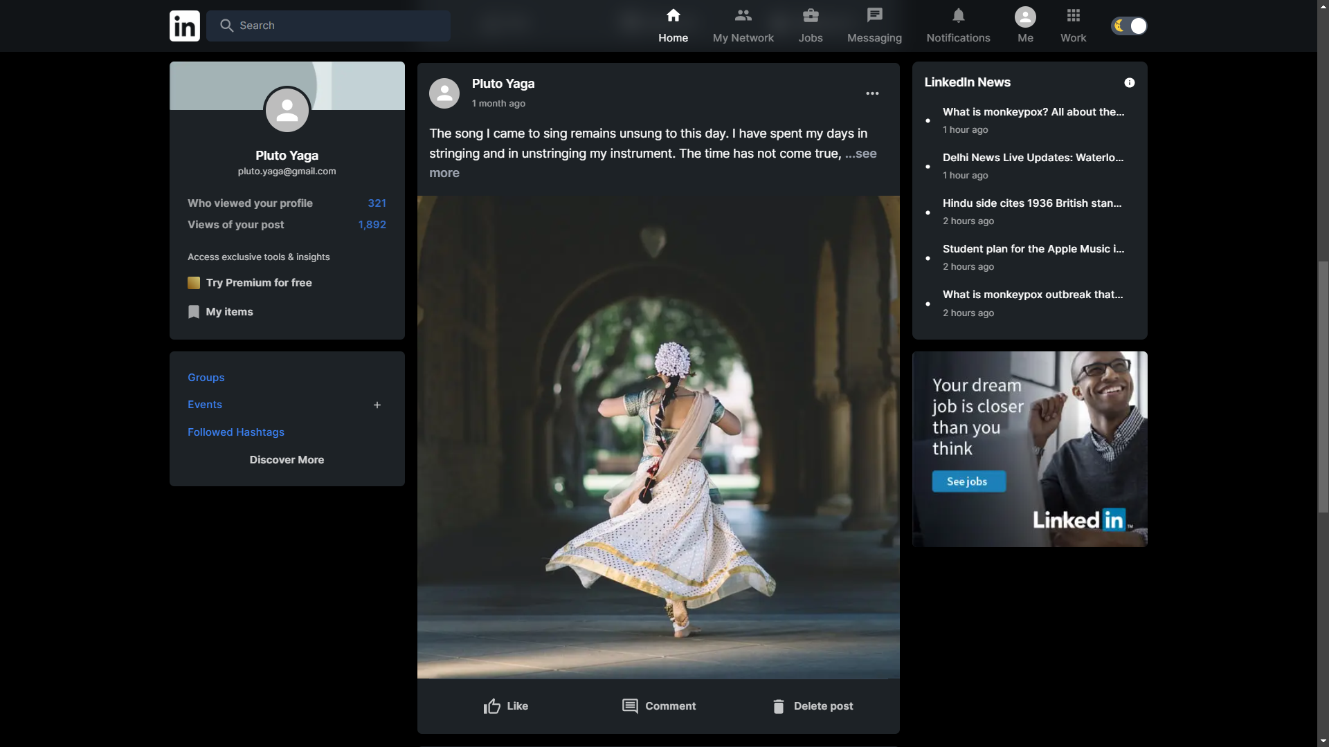Click the Delete post trash icon
Image resolution: width=1329 pixels, height=747 pixels.
(x=779, y=706)
